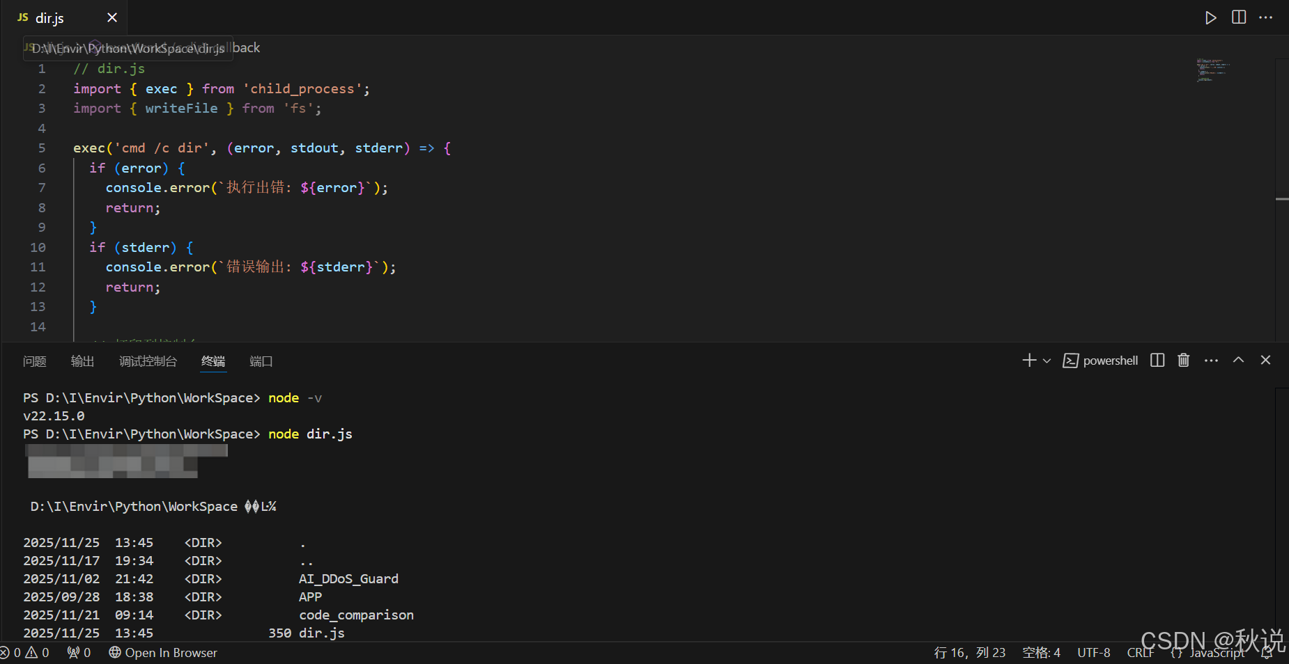
Task: Click the editor minimap preview
Action: coord(1213,70)
